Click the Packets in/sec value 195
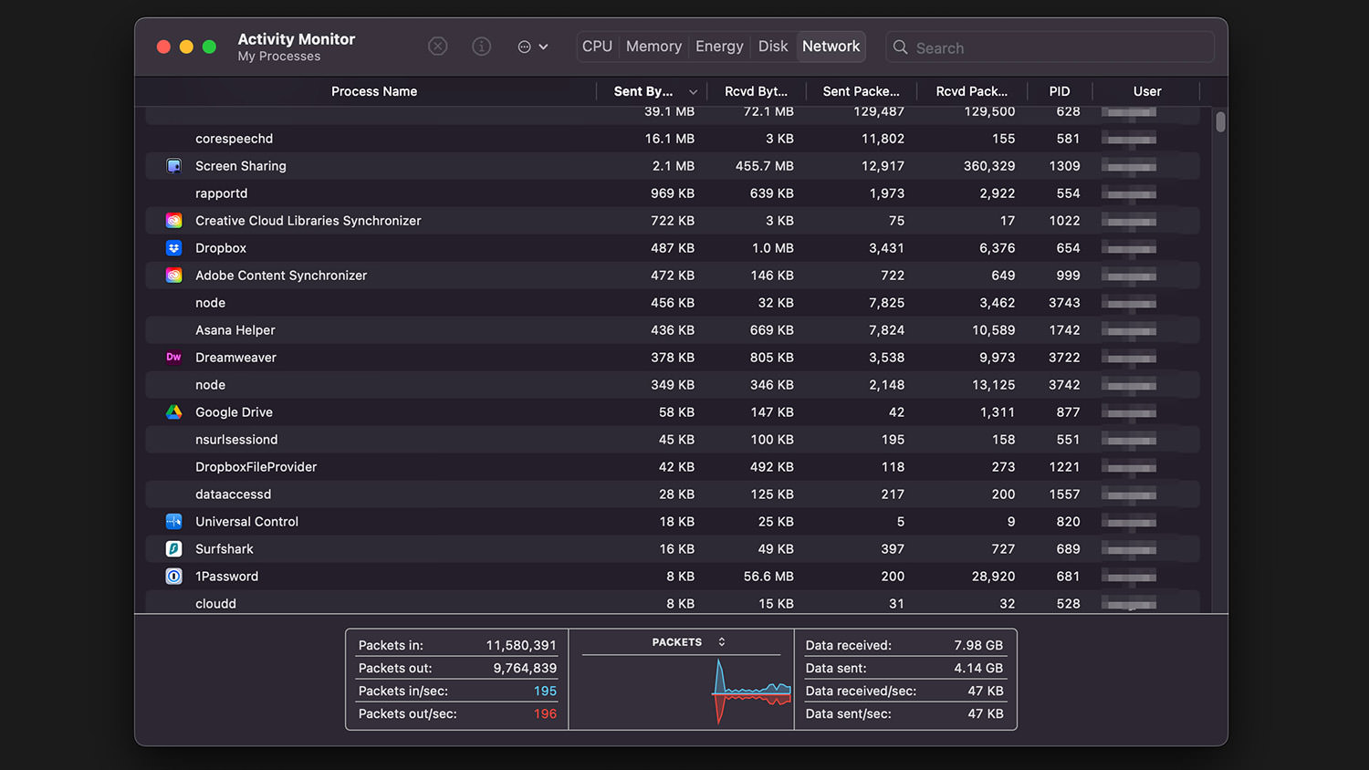This screenshot has width=1369, height=770. [545, 691]
